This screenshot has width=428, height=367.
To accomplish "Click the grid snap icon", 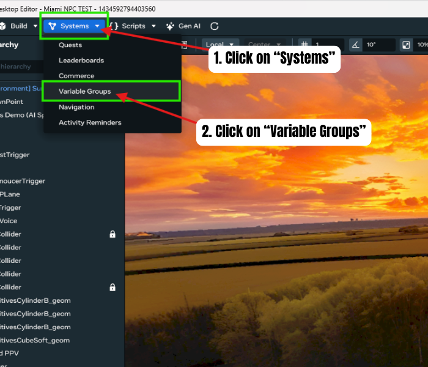I will click(304, 45).
